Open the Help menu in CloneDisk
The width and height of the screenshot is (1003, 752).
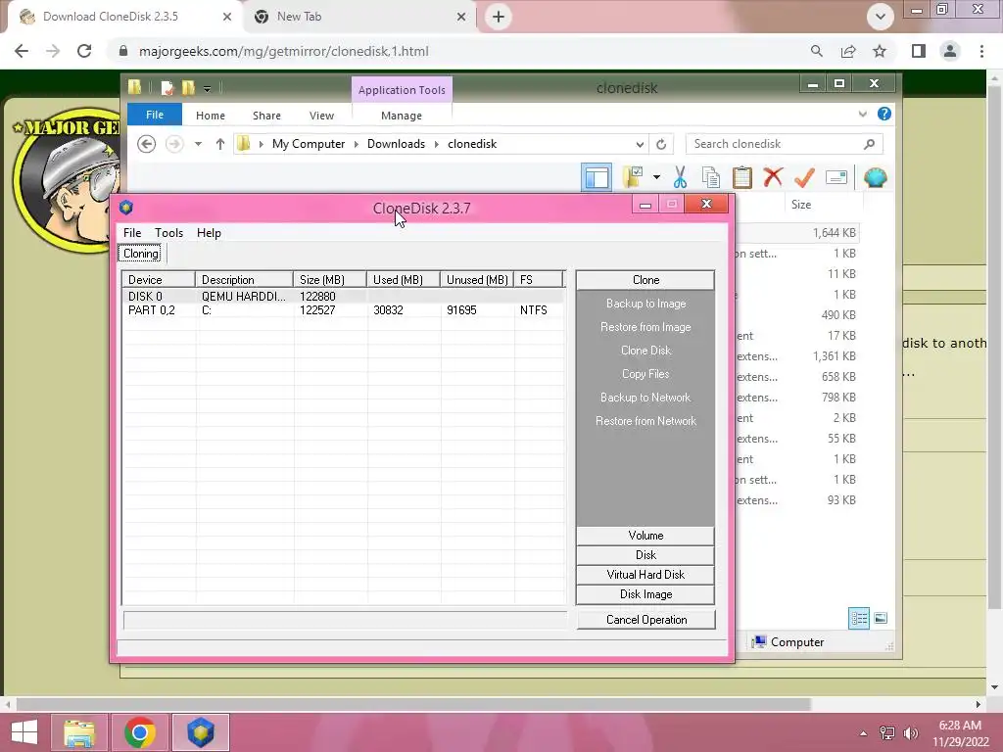pos(209,233)
